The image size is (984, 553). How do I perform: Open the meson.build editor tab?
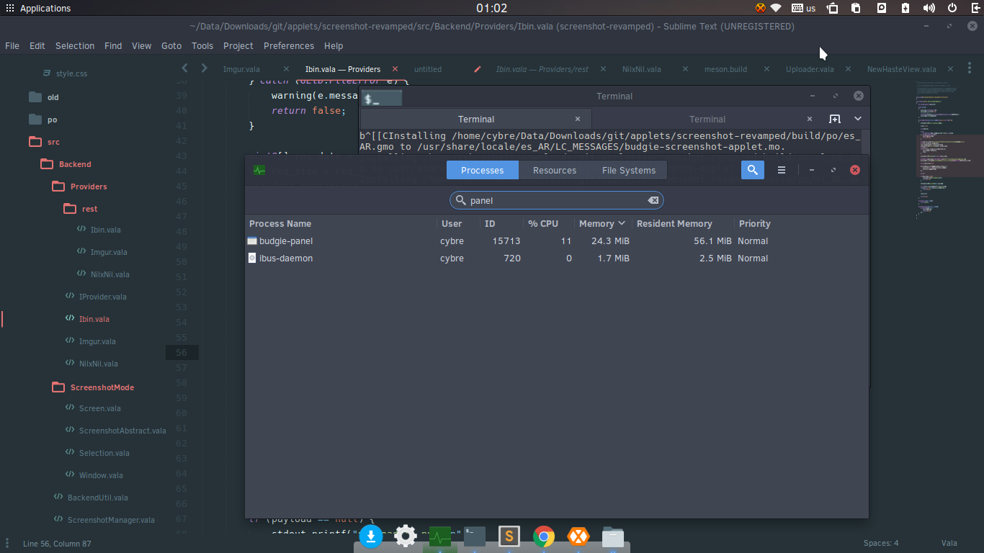point(725,69)
